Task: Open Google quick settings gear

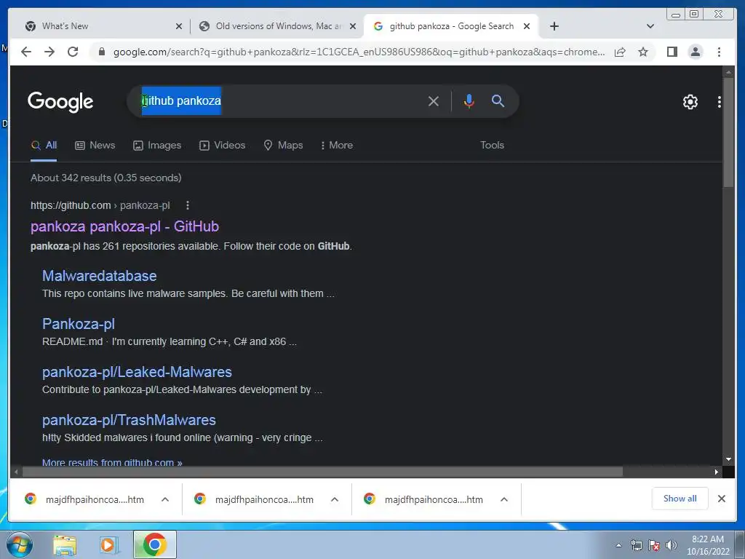Action: coord(690,101)
